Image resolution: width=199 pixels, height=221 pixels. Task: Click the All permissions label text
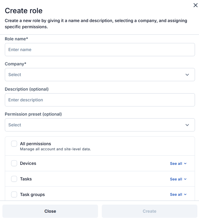35,144
